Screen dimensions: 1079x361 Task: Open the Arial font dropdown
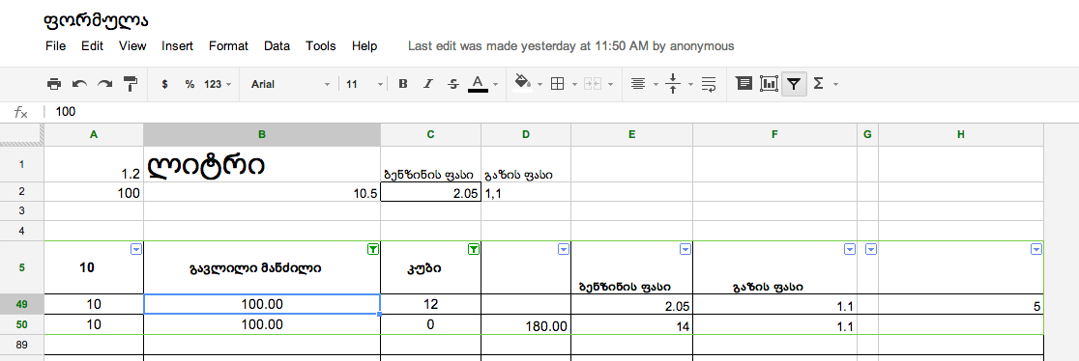(x=290, y=84)
